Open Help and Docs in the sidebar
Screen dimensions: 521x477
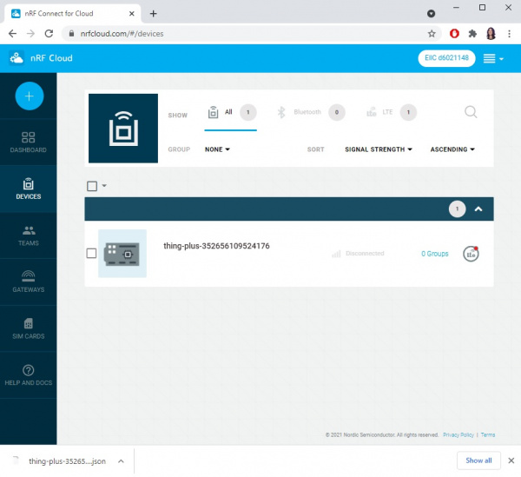(x=29, y=375)
